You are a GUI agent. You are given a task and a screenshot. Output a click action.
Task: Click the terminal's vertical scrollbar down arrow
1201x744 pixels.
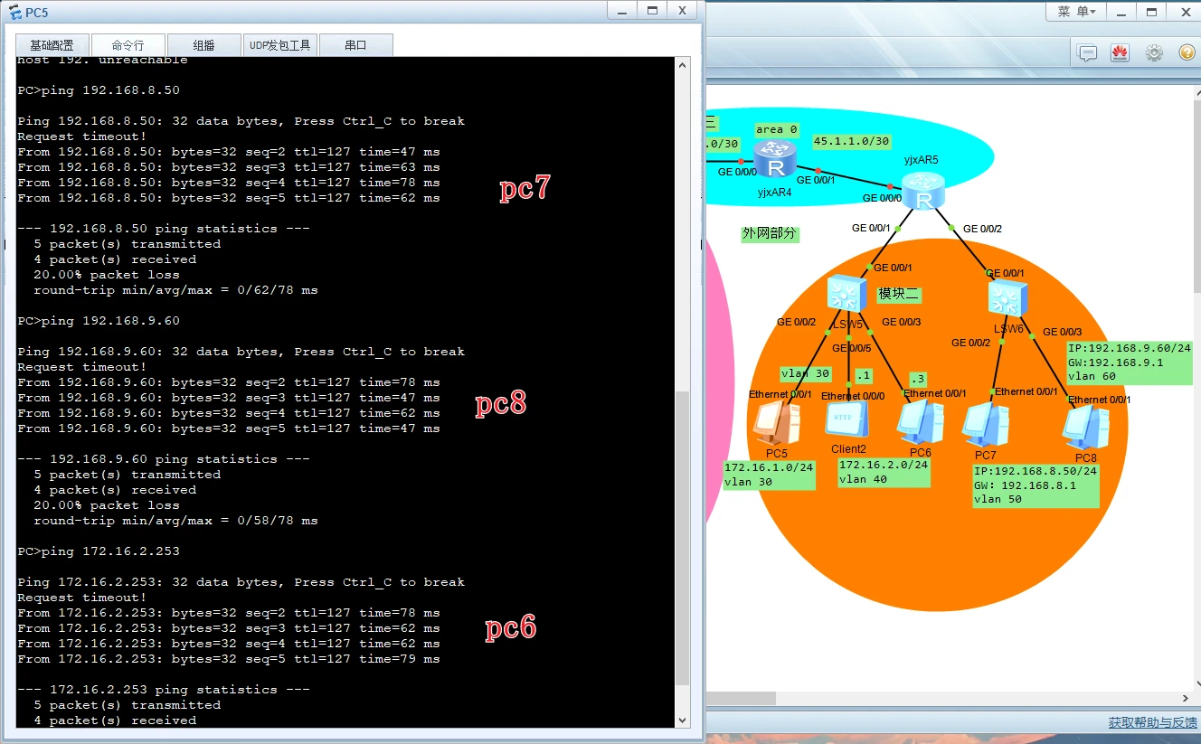click(x=683, y=720)
